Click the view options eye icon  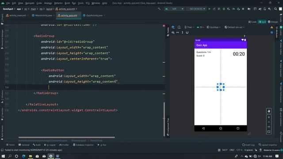click(x=173, y=32)
